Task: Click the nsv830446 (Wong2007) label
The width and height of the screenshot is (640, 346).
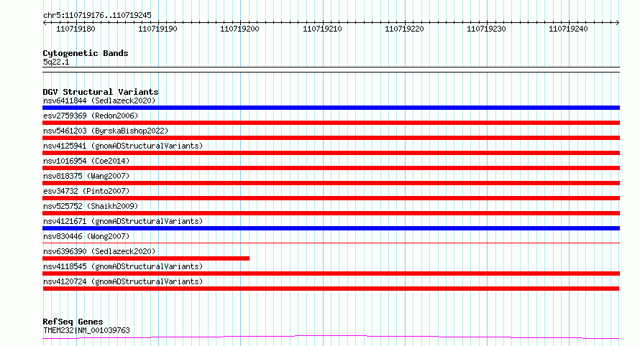Action: 86,236
